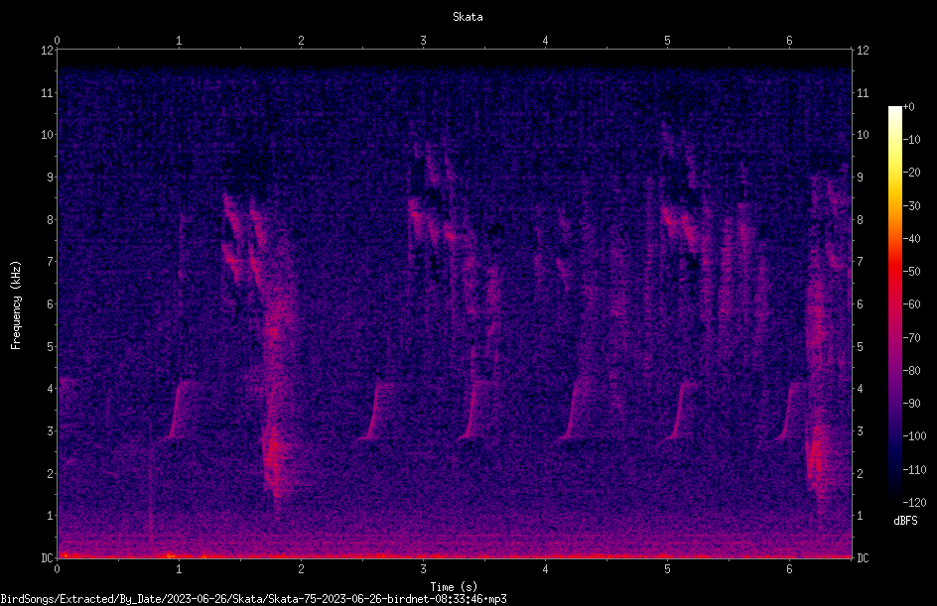Image resolution: width=937 pixels, height=606 pixels.
Task: Click the "-70" value on the color scale
Action: point(911,338)
